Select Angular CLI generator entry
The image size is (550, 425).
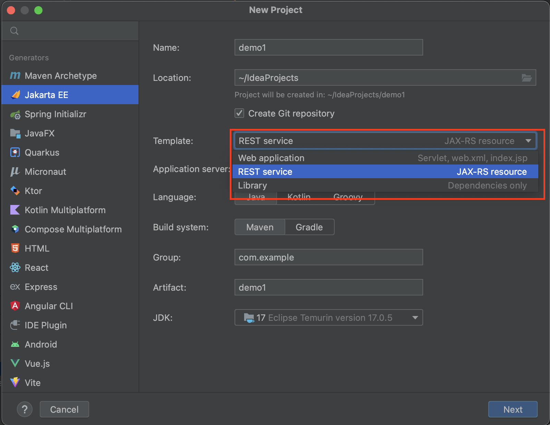pos(70,306)
